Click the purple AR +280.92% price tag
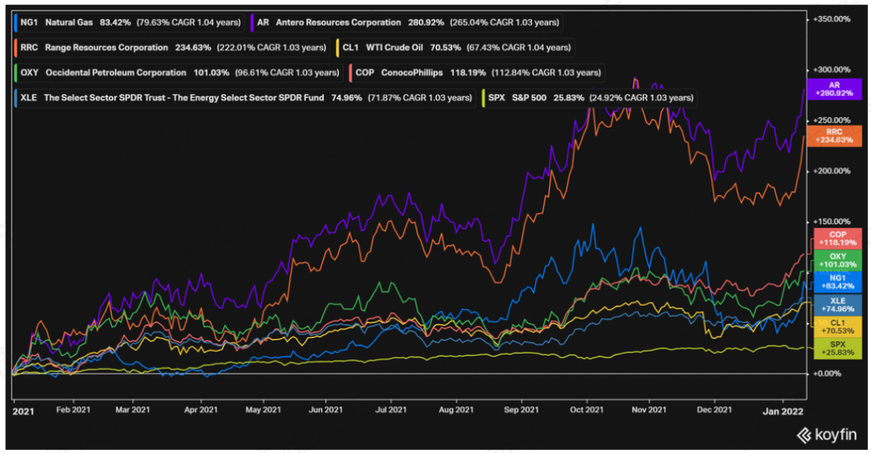The height and width of the screenshot is (453, 871). pos(834,89)
